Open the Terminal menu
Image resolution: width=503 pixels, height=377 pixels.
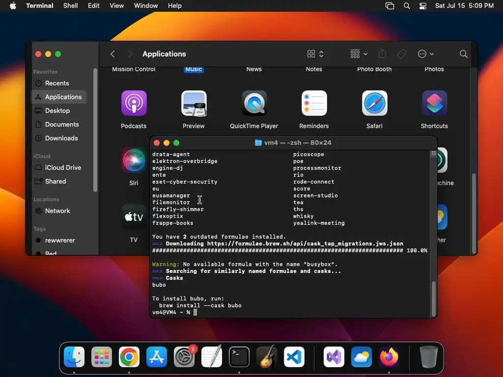click(x=40, y=6)
